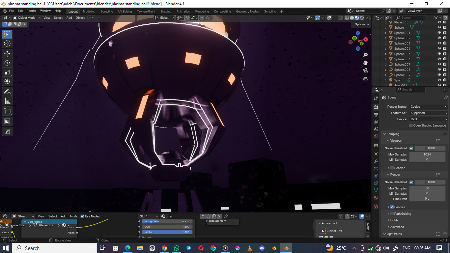This screenshot has height=253, width=450.
Task: Hide Sphere.003 in viewport with eye icon
Action: (439, 43)
